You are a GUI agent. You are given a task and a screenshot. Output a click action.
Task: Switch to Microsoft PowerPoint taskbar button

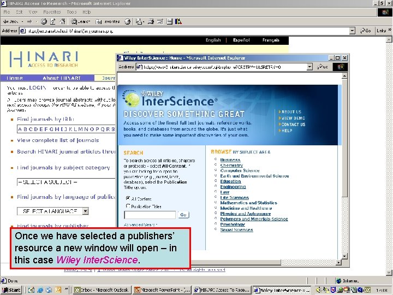pos(162,290)
